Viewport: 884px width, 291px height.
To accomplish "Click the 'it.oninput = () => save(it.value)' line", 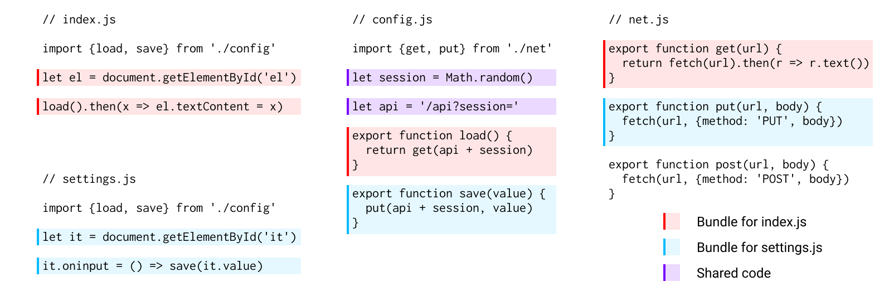I will (x=169, y=266).
